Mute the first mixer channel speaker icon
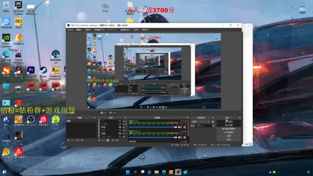 click(180, 127)
